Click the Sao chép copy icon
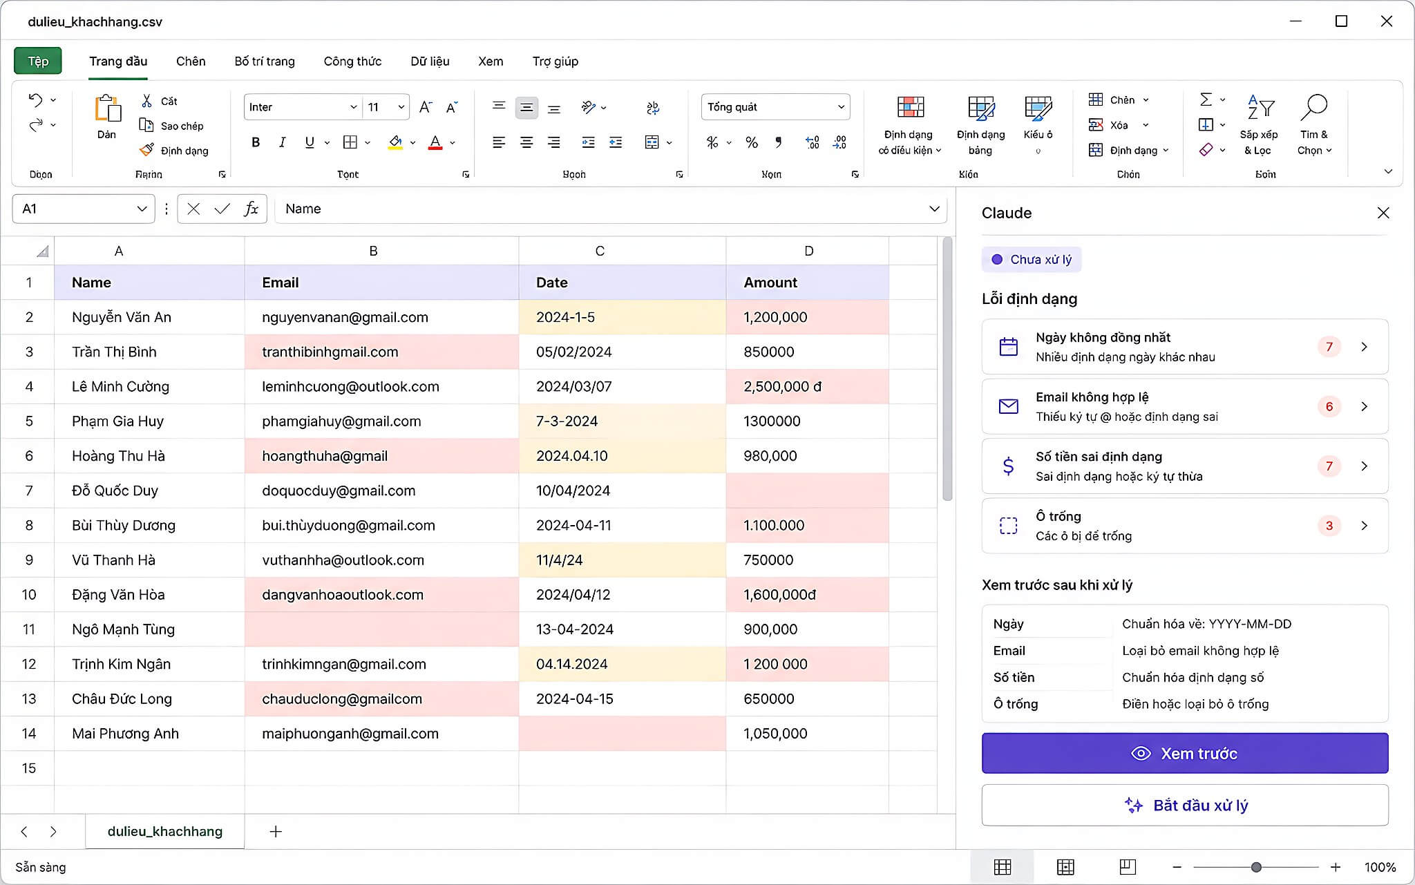1415x885 pixels. (146, 125)
